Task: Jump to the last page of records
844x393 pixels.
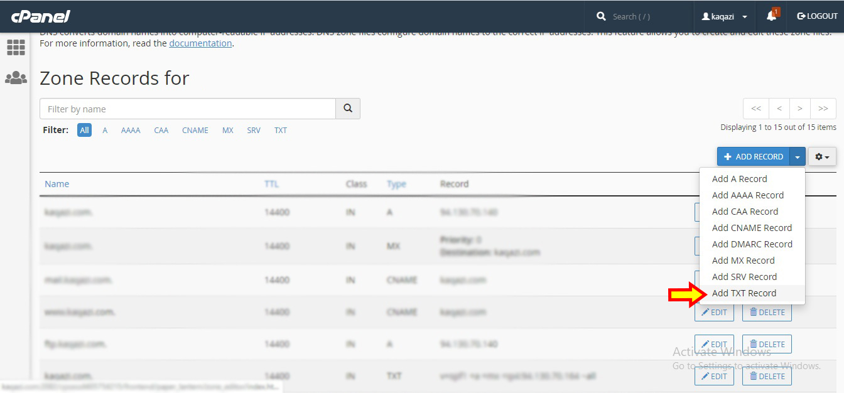Action: (x=823, y=109)
